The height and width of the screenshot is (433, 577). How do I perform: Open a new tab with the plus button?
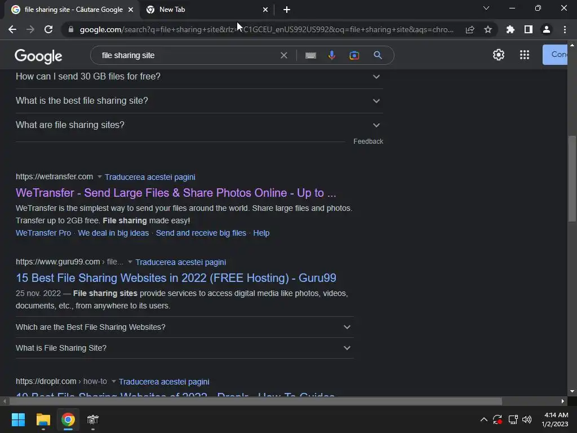pos(287,10)
